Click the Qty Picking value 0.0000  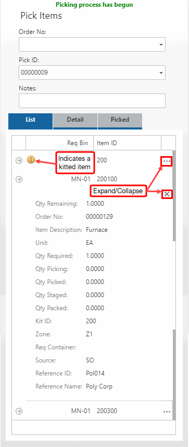click(95, 269)
